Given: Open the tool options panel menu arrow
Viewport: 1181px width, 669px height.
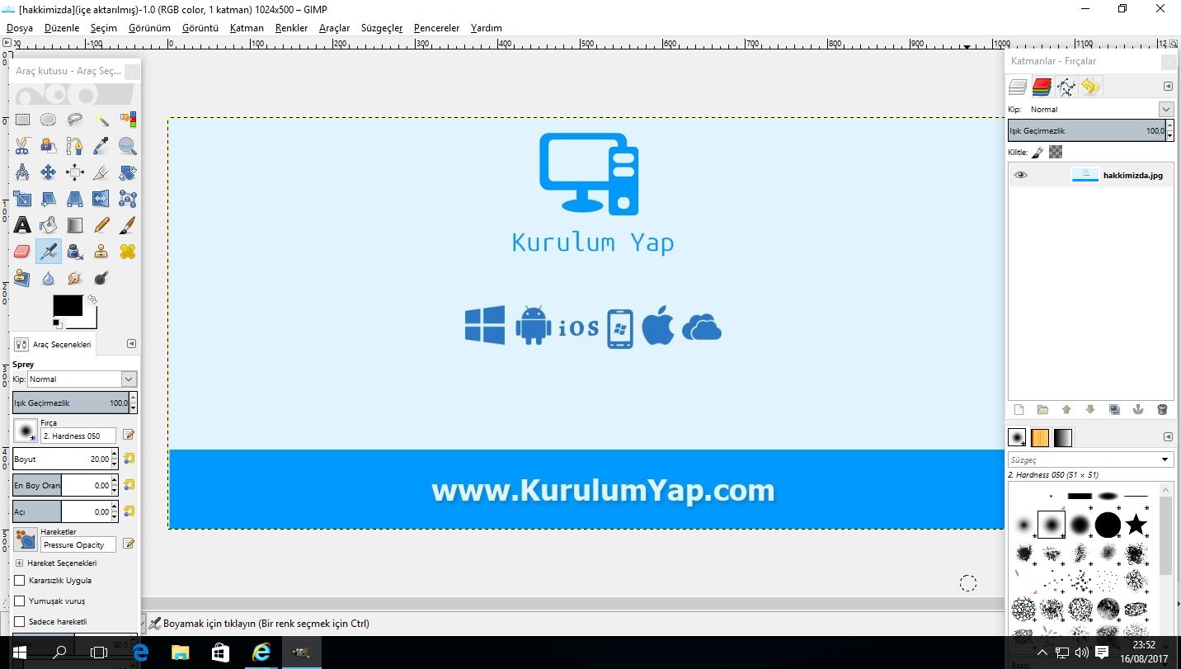Looking at the screenshot, I should tap(131, 344).
